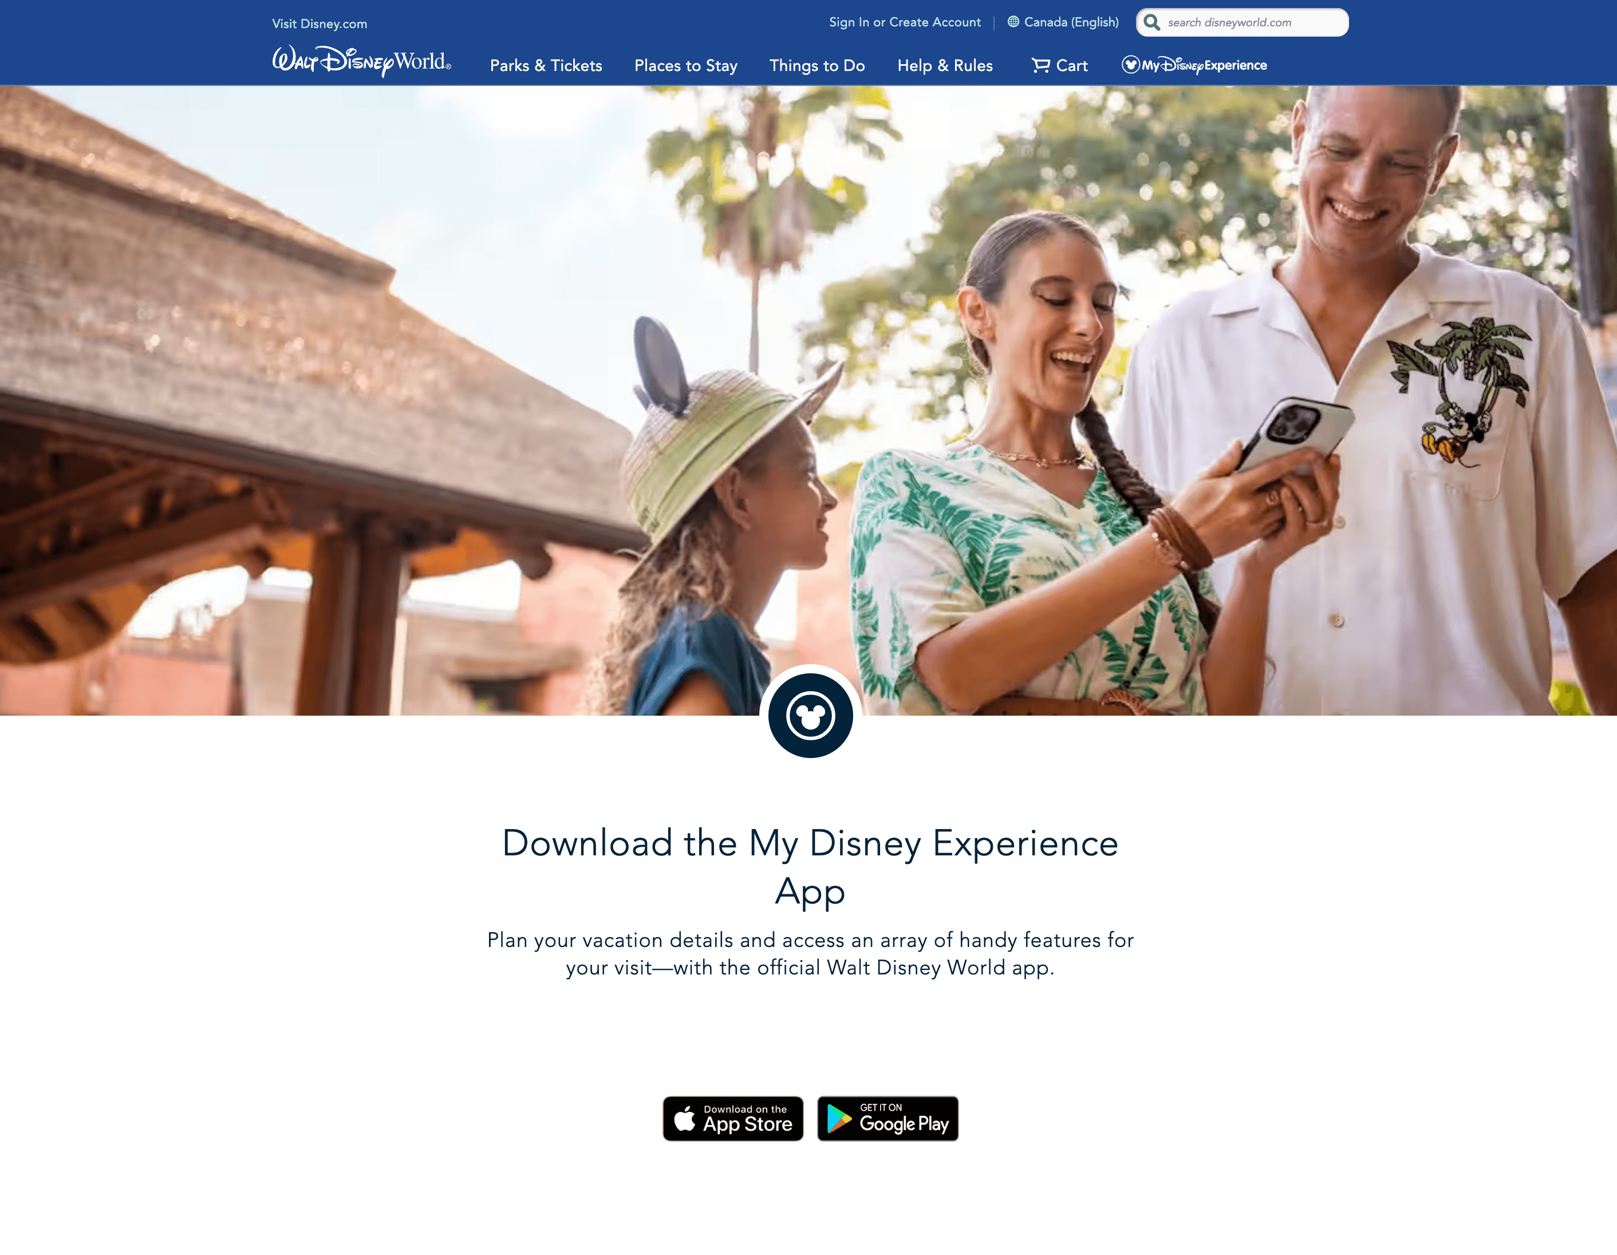Expand the Help & Rules dropdown menu
This screenshot has height=1255, width=1617.
coord(945,64)
